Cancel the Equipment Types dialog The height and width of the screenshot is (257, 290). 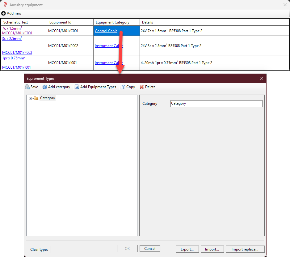(150, 248)
